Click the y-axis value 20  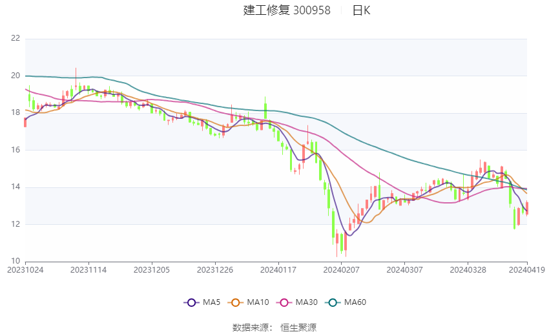click(x=16, y=76)
